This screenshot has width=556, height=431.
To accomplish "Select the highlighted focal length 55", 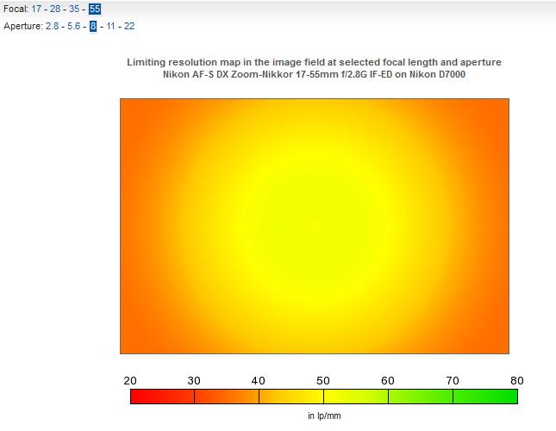I will pyautogui.click(x=95, y=9).
